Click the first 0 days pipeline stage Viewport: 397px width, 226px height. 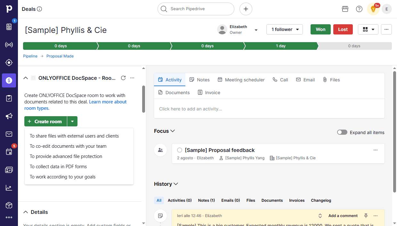(61, 46)
